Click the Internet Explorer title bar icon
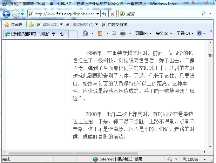Screen dimensions: 216x163 [4, 3]
